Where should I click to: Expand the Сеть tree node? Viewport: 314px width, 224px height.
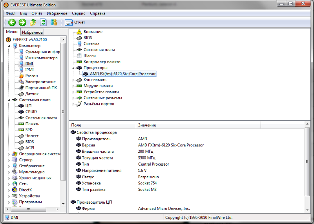(x=9, y=184)
